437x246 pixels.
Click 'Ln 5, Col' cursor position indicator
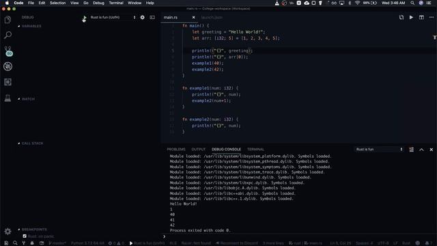click(341, 243)
